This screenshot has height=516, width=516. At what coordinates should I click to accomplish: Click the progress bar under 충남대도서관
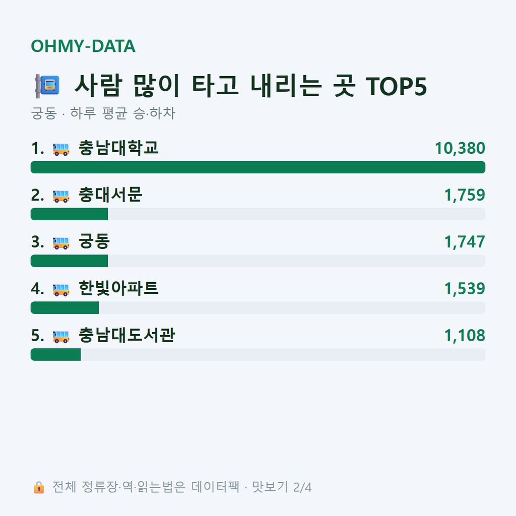click(x=258, y=354)
